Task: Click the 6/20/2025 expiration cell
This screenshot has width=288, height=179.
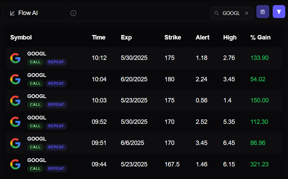Action: pos(134,79)
